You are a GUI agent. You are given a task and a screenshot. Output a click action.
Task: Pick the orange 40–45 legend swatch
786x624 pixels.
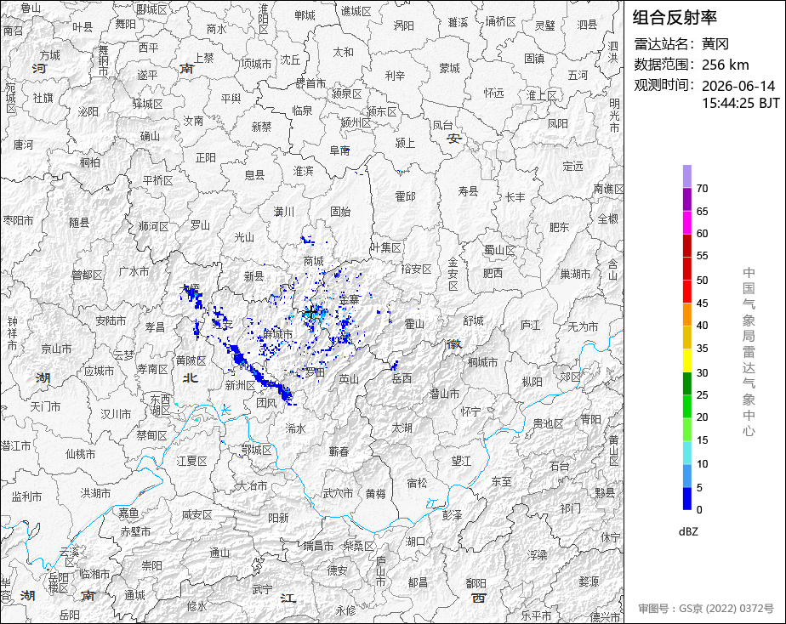(x=686, y=314)
